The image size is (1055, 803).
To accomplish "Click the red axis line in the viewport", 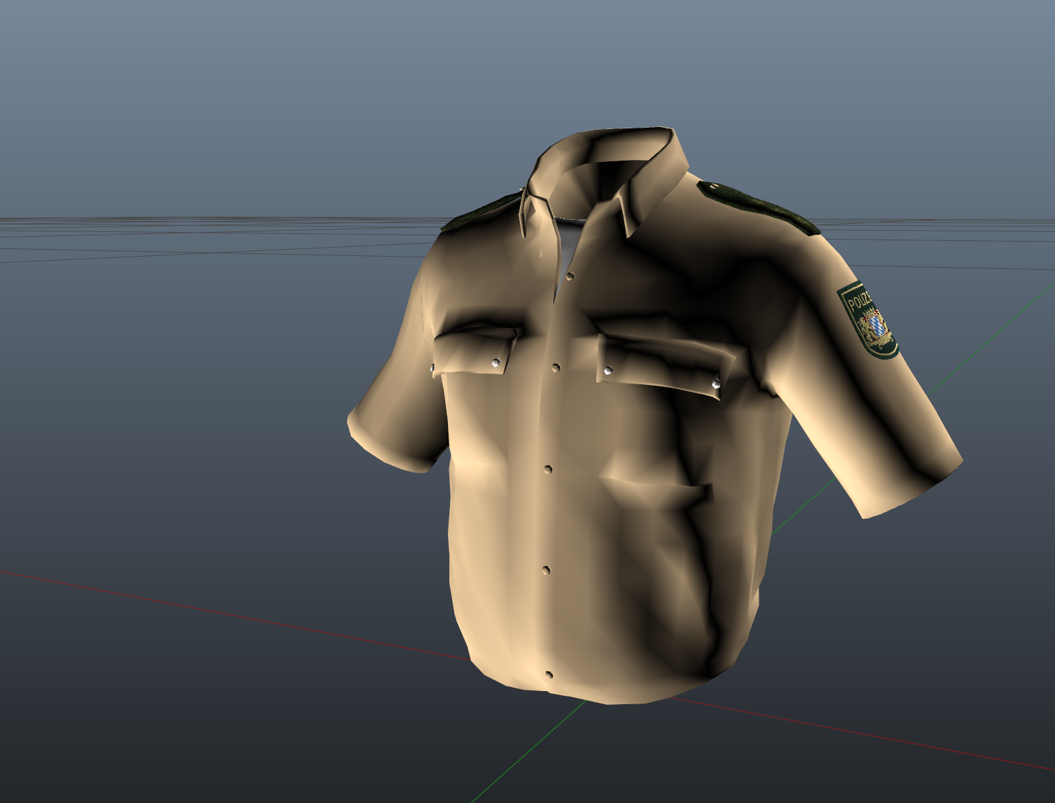I will coord(206,609).
